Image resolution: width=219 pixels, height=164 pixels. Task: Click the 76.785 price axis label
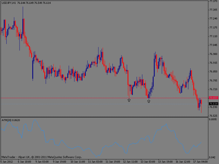(213, 80)
